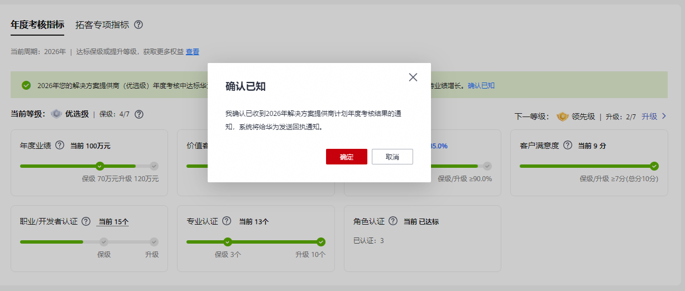The image size is (685, 291).
Task: Open help icon next to 职业/开发者认证
Action: tap(86, 221)
